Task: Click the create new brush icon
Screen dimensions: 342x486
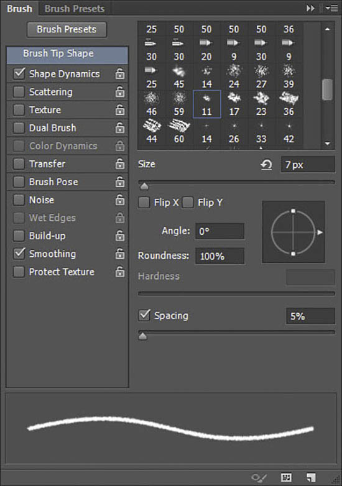Action: [311, 477]
